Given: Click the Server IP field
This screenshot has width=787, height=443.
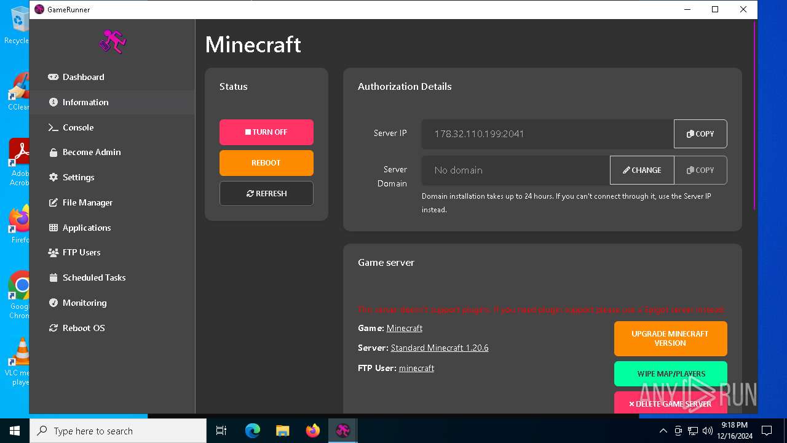Looking at the screenshot, I should tap(547, 134).
